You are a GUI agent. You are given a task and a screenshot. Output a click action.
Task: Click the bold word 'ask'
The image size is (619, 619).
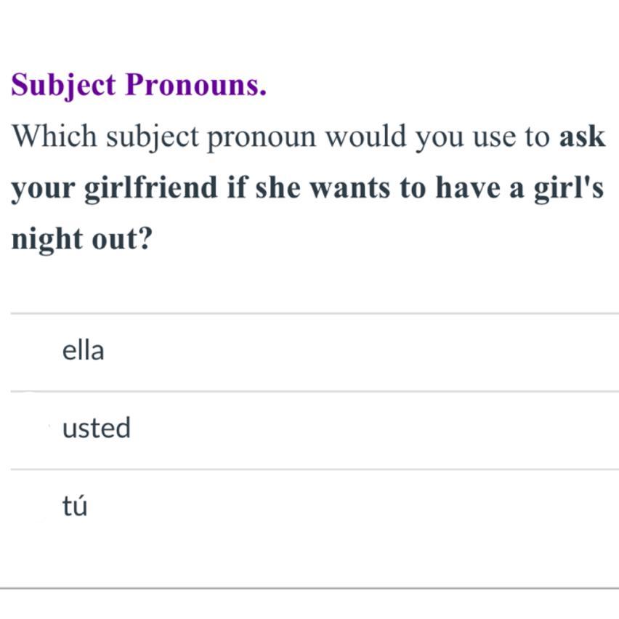pyautogui.click(x=582, y=137)
